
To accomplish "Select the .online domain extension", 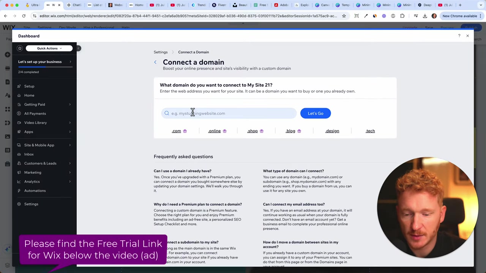I will click(215, 131).
